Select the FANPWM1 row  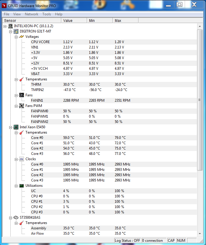[x=113, y=116]
